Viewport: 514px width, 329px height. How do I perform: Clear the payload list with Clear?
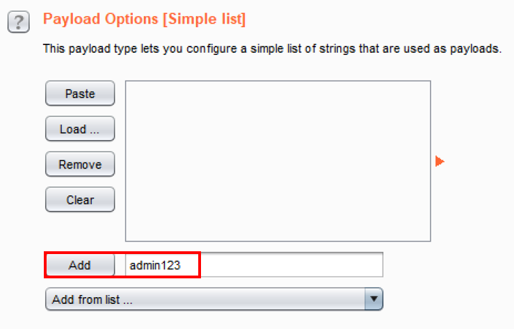click(80, 200)
